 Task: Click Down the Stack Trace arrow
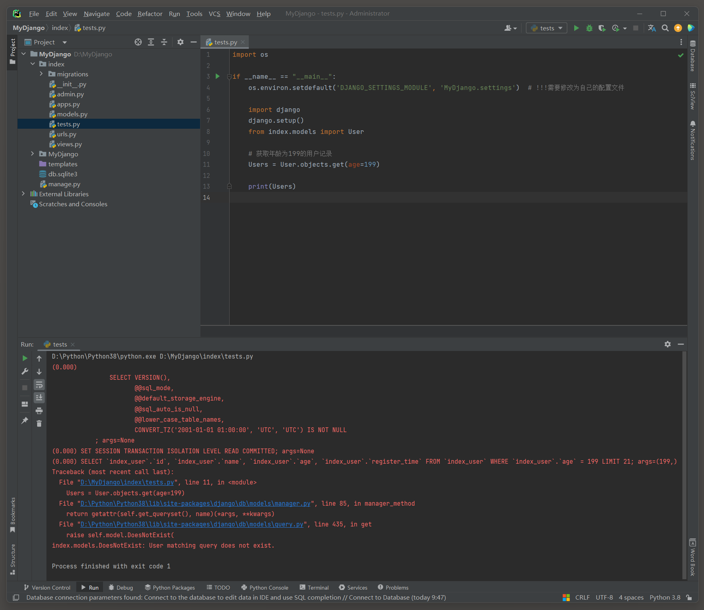(39, 372)
